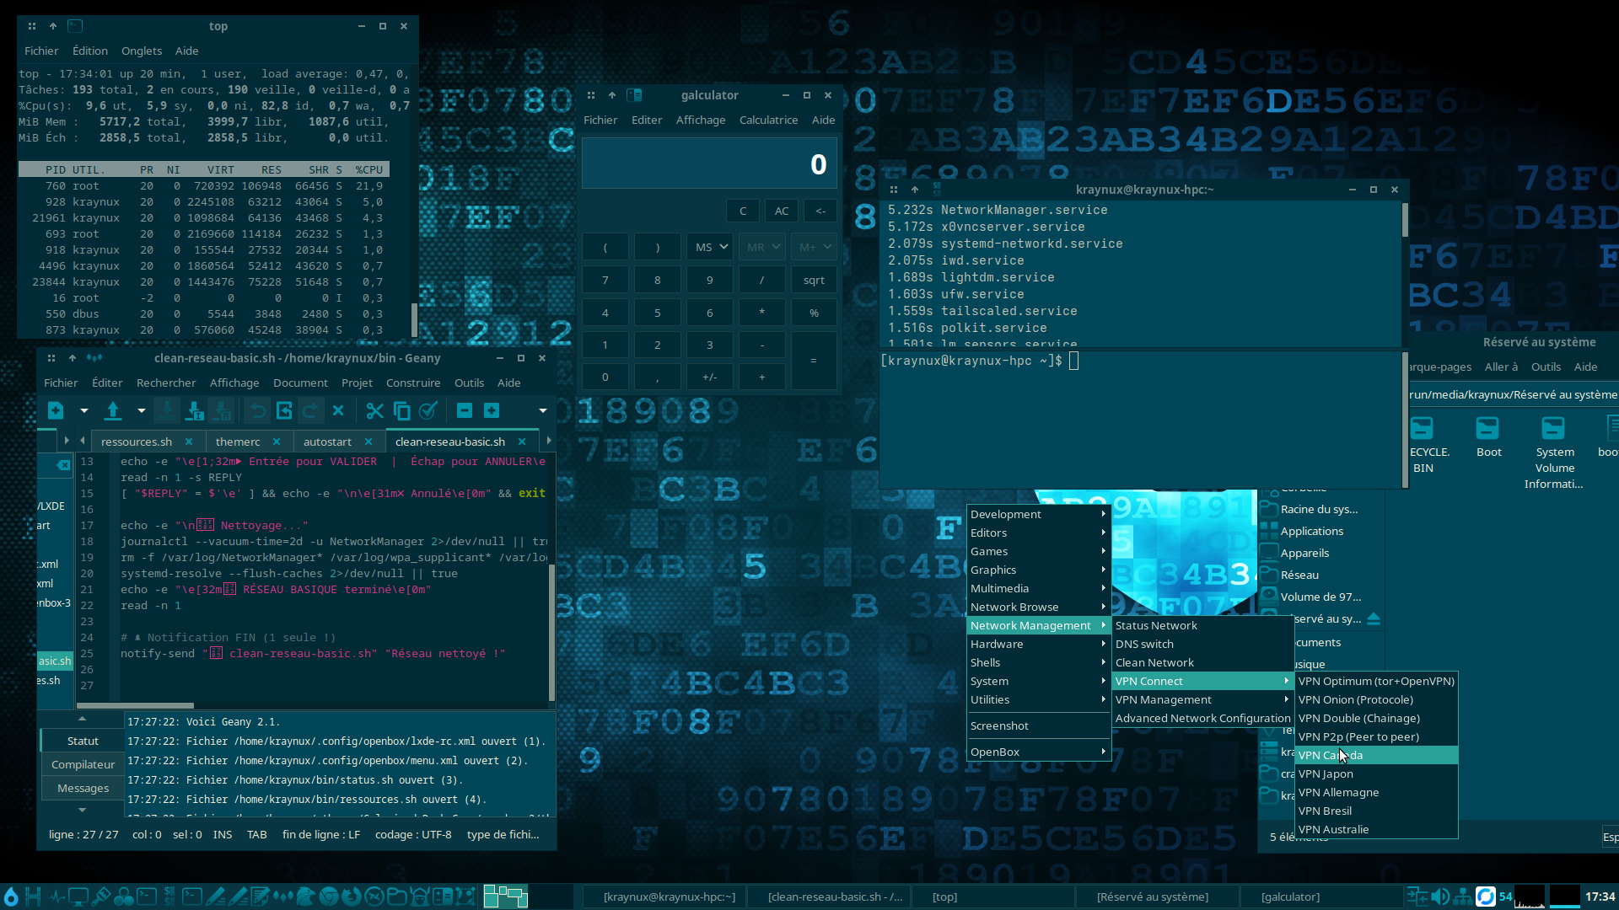The width and height of the screenshot is (1619, 910).
Task: Open the MS memory dropdown in galculator
Action: [x=711, y=247]
